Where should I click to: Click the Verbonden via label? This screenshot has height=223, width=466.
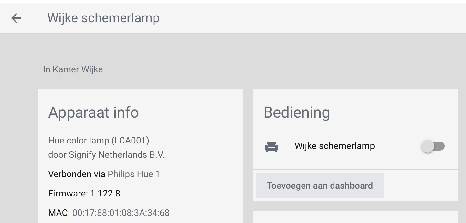point(77,174)
